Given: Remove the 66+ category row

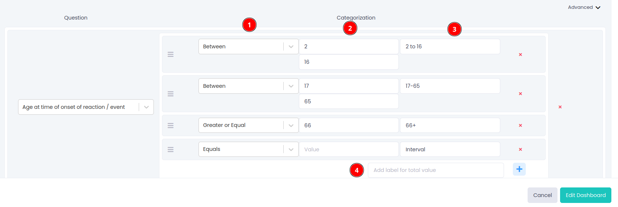Looking at the screenshot, I should [x=520, y=125].
